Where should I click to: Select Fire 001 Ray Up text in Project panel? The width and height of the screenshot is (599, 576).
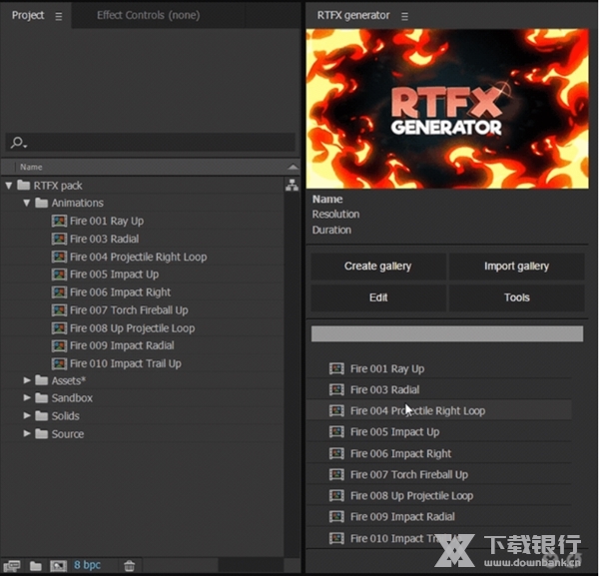(x=107, y=221)
